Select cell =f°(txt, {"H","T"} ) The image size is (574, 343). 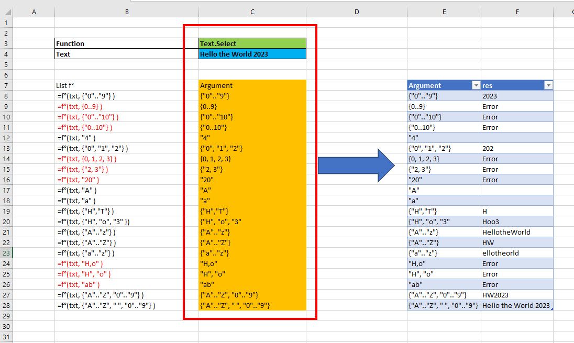tap(127, 211)
